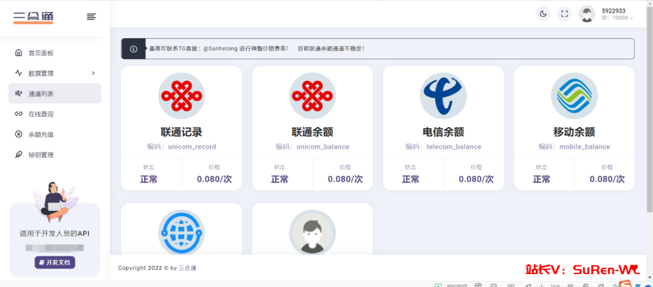Screen dimensions: 653x287
Task: Click the Sogou S input icon in the taskbar
Action: click(x=625, y=284)
